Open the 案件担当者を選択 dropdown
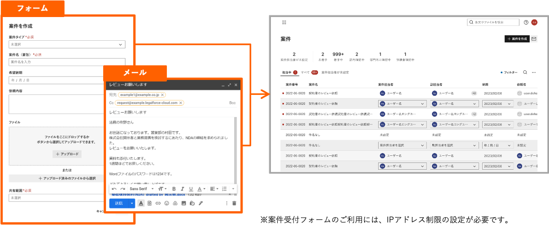This screenshot has height=231, width=549. [x=402, y=145]
